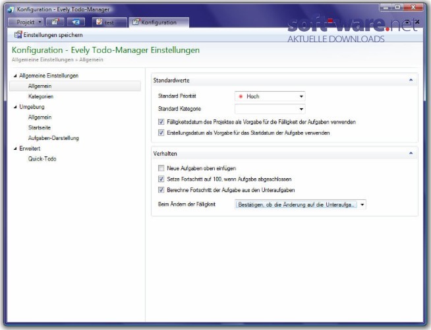
Task: Click the application icon in the title bar
Action: pyautogui.click(x=11, y=9)
